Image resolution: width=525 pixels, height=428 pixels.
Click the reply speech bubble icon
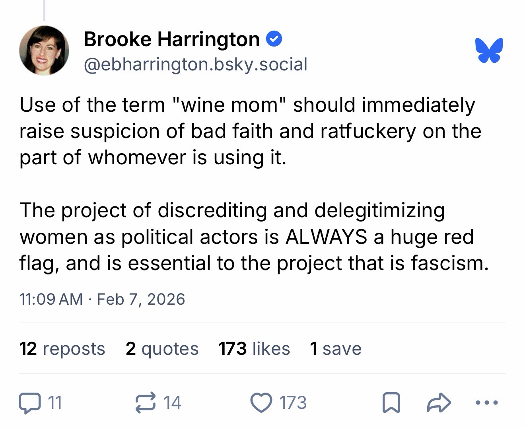tap(29, 403)
